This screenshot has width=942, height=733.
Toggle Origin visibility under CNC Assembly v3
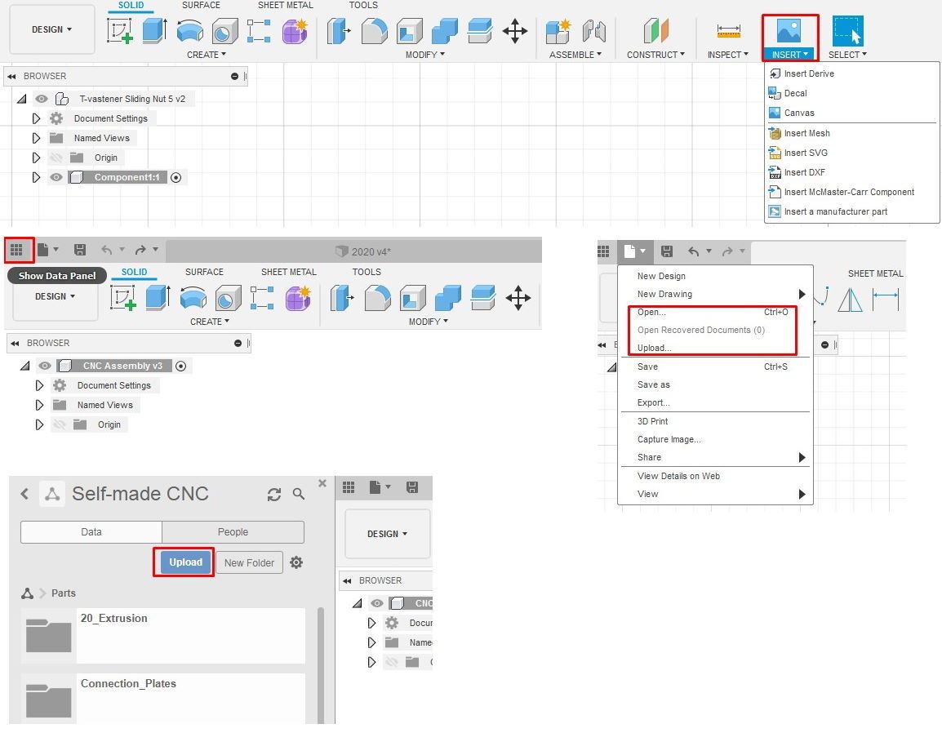[60, 424]
